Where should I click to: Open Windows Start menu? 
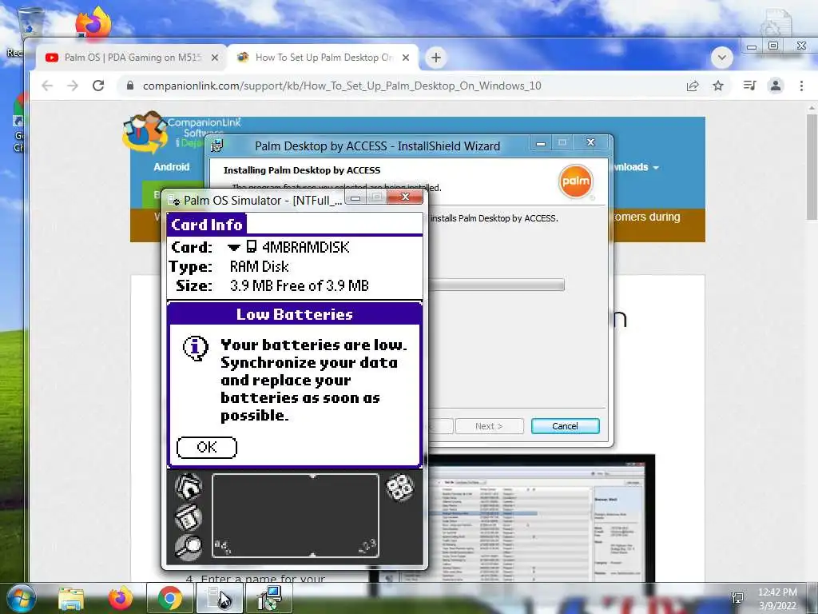(20, 598)
